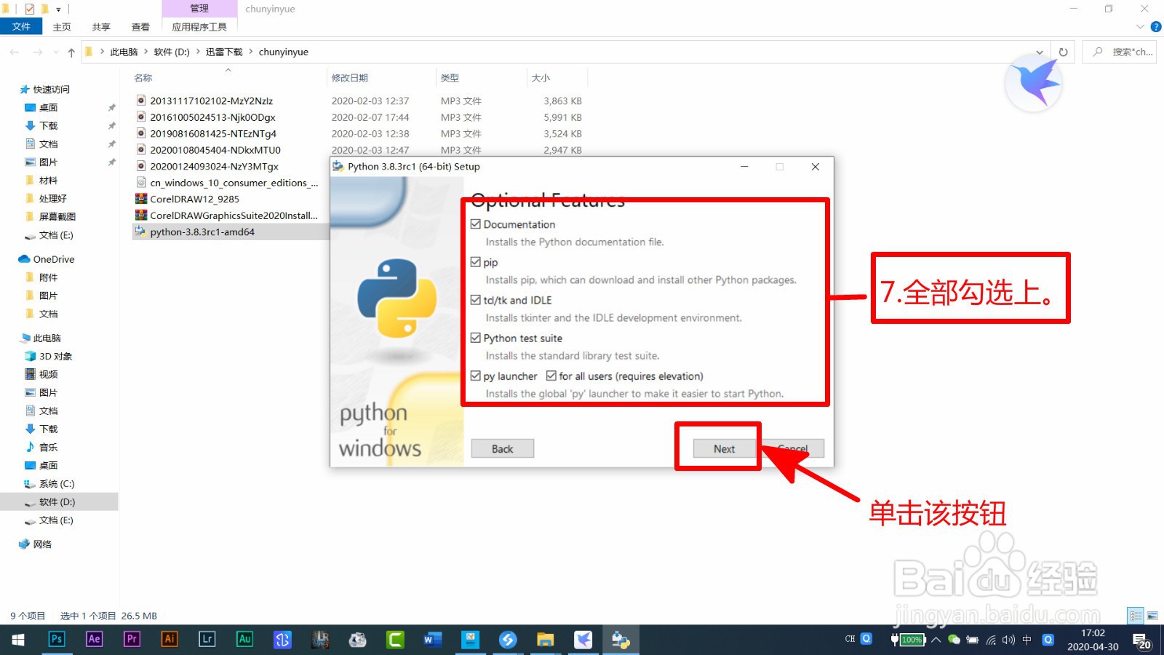
Task: Open Windows Start menu
Action: pos(18,640)
